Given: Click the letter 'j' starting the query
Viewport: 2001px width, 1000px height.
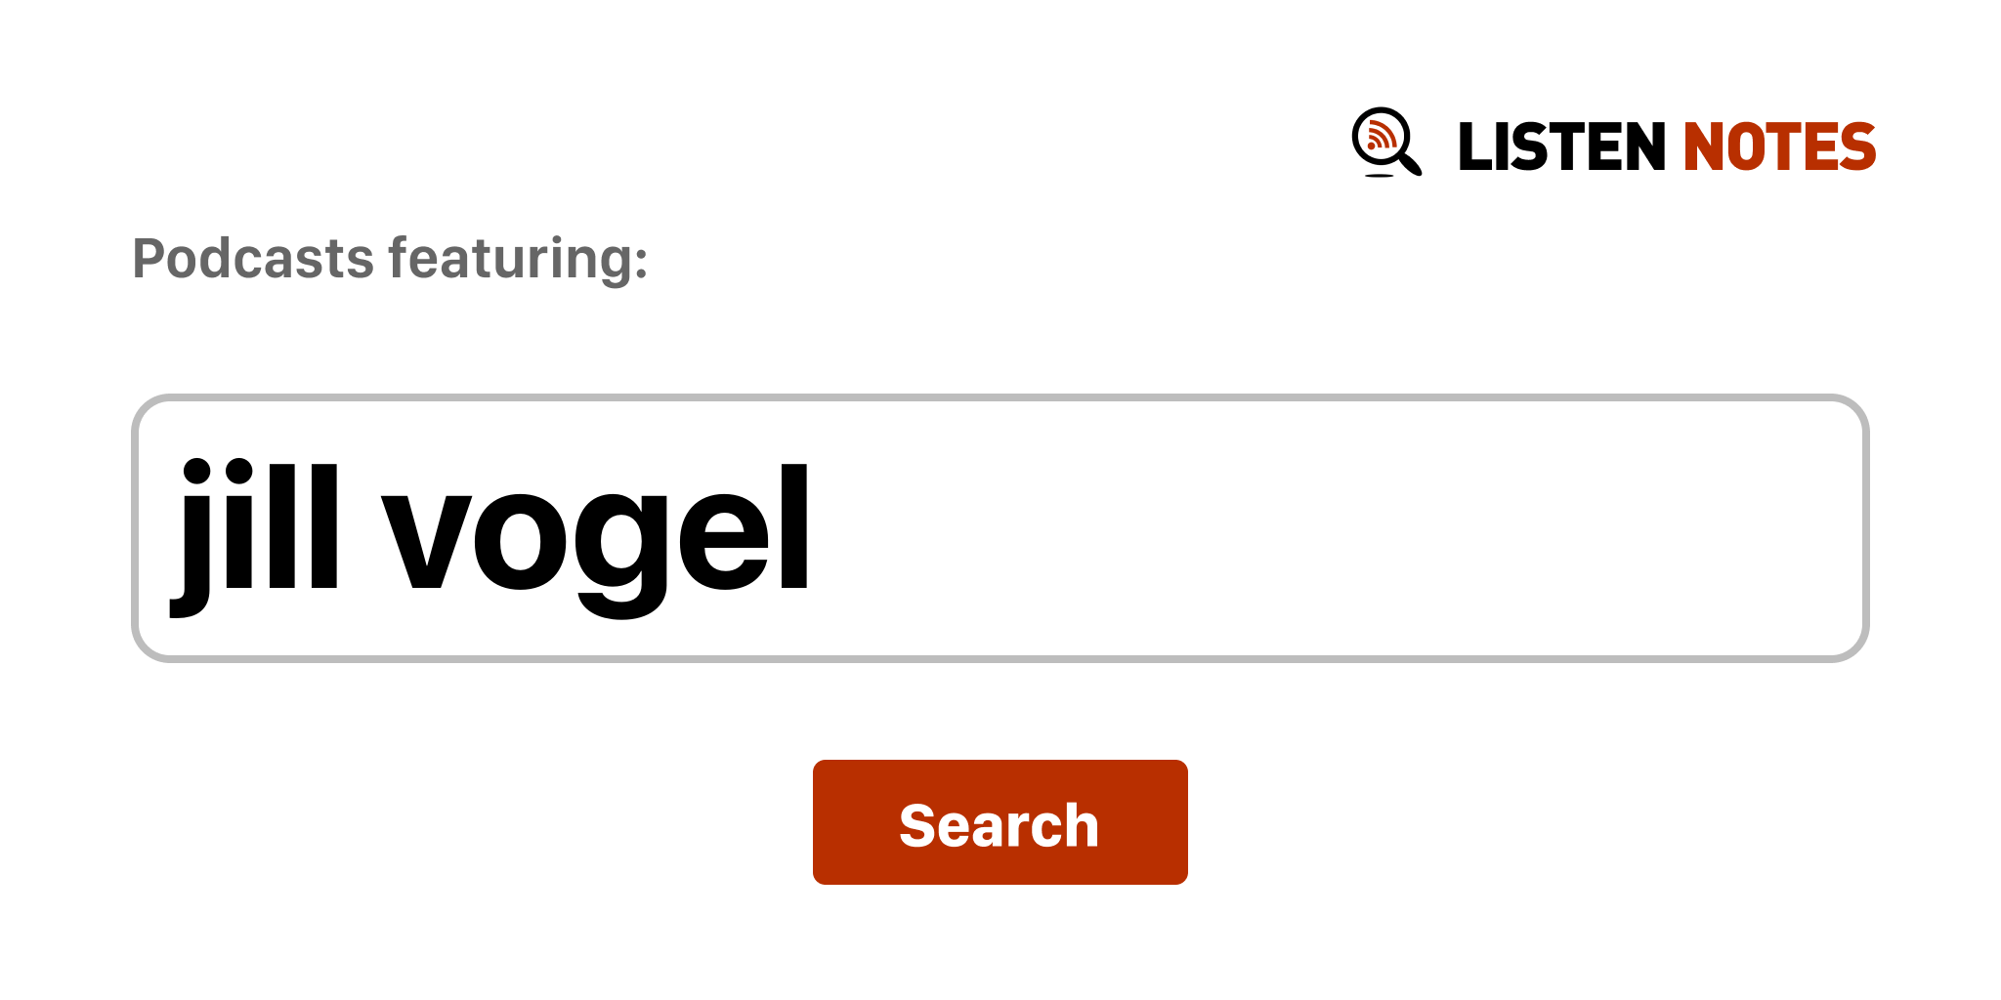Looking at the screenshot, I should [x=192, y=537].
